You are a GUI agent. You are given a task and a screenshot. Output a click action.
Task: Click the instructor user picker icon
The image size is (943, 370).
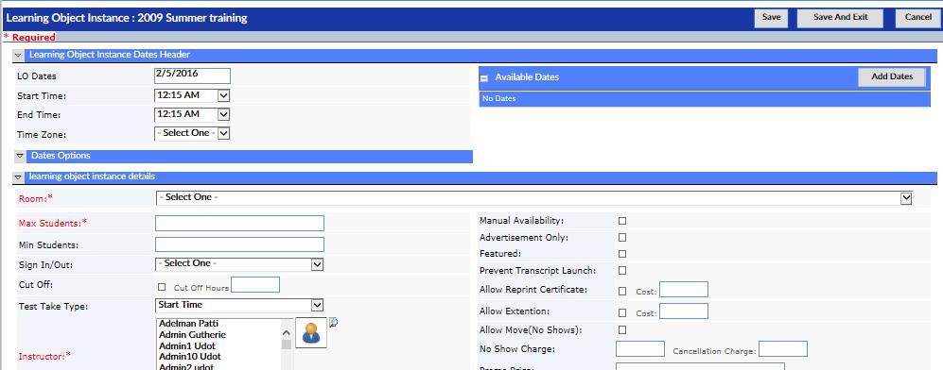[x=311, y=333]
